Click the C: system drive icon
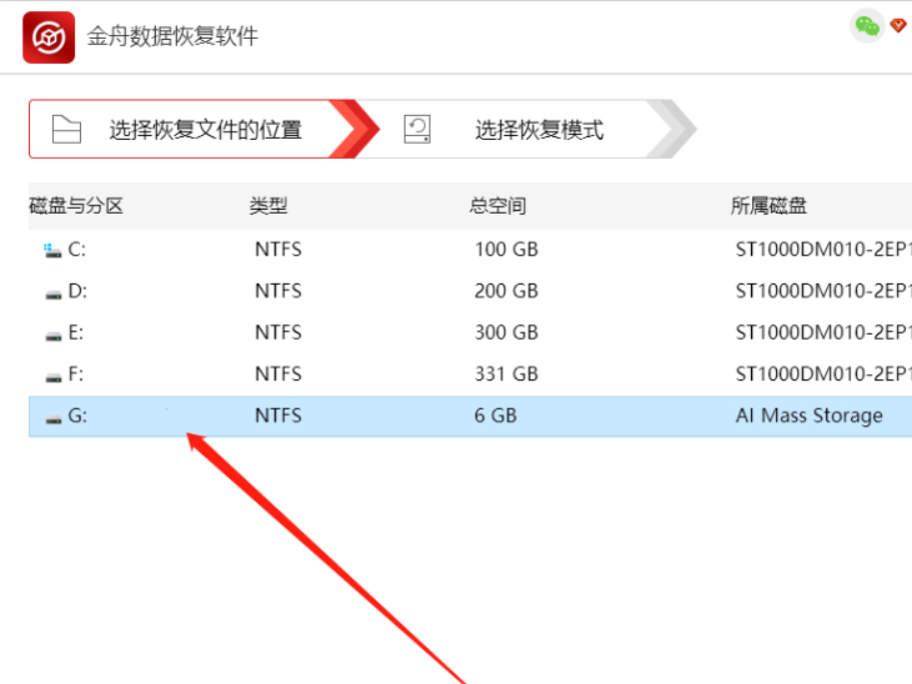 [x=53, y=251]
